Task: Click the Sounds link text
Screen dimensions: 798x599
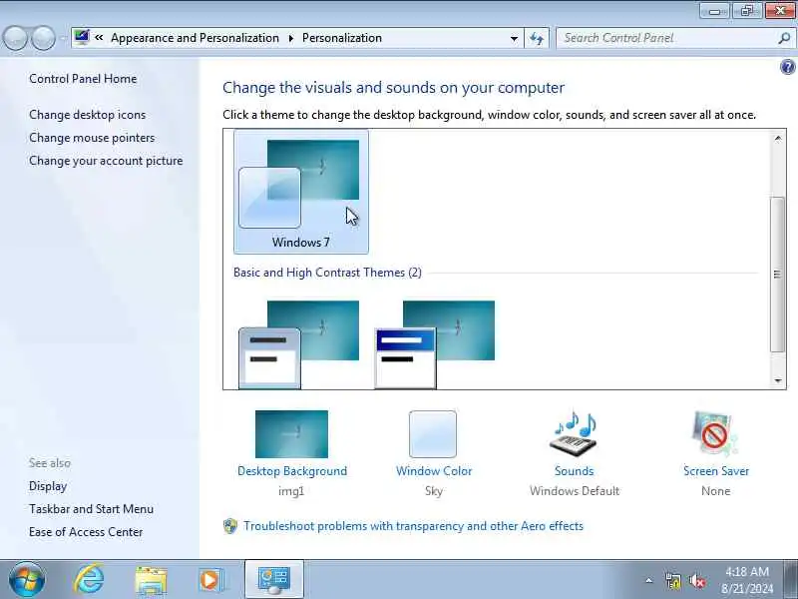Action: (575, 471)
